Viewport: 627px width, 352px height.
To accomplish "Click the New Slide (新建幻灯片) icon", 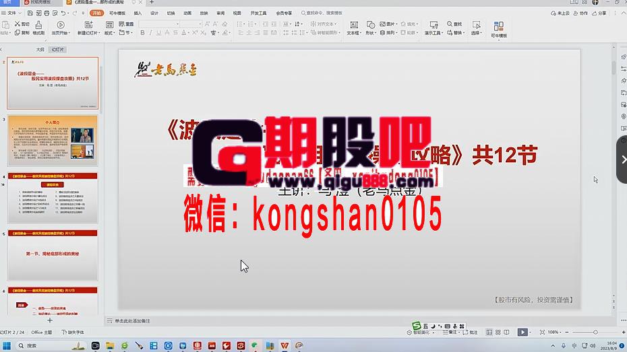I will click(89, 25).
